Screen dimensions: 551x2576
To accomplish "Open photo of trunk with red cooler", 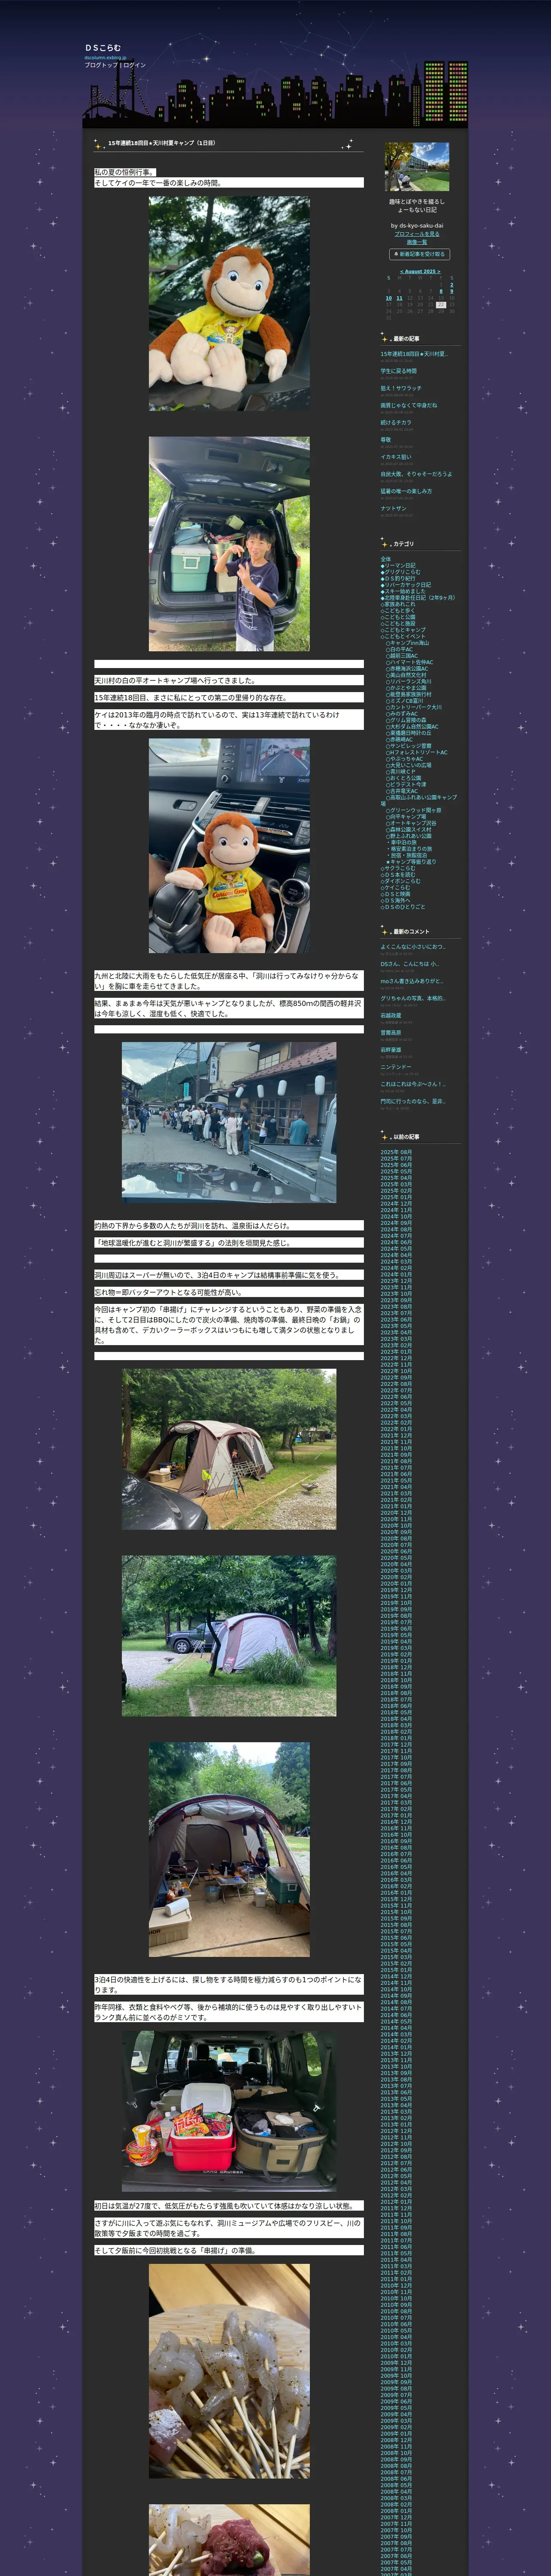I will pyautogui.click(x=229, y=2112).
